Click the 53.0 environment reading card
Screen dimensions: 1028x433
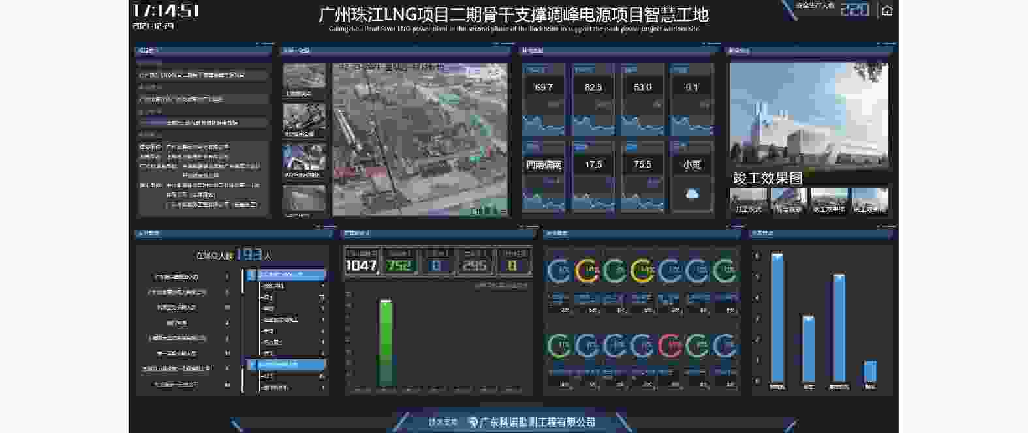coord(642,98)
